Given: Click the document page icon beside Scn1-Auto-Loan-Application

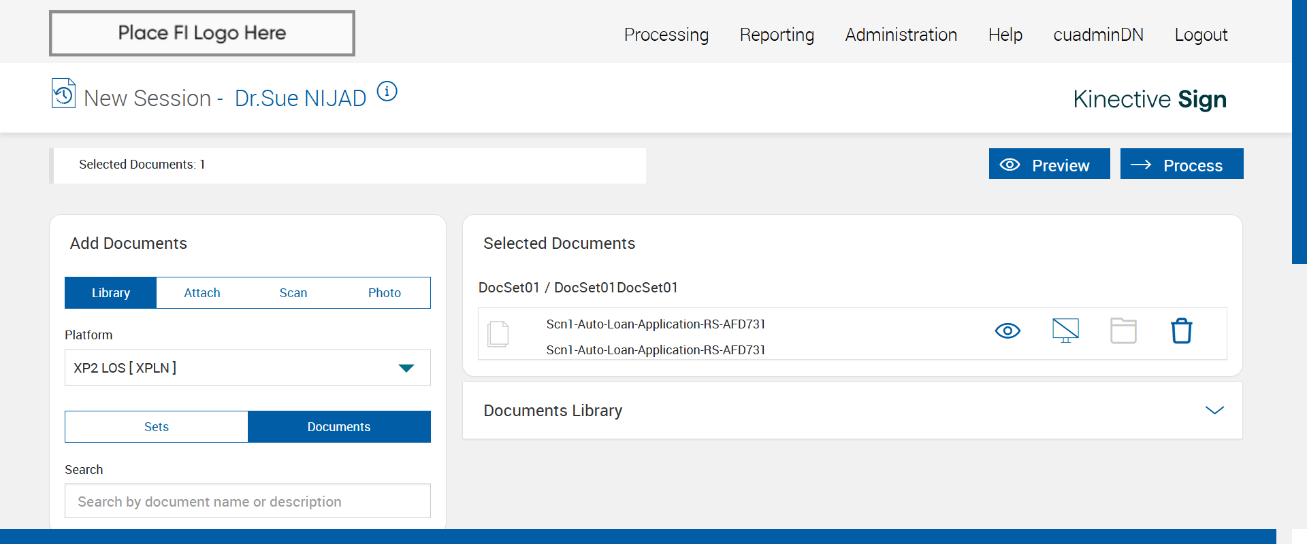Looking at the screenshot, I should click(x=498, y=334).
